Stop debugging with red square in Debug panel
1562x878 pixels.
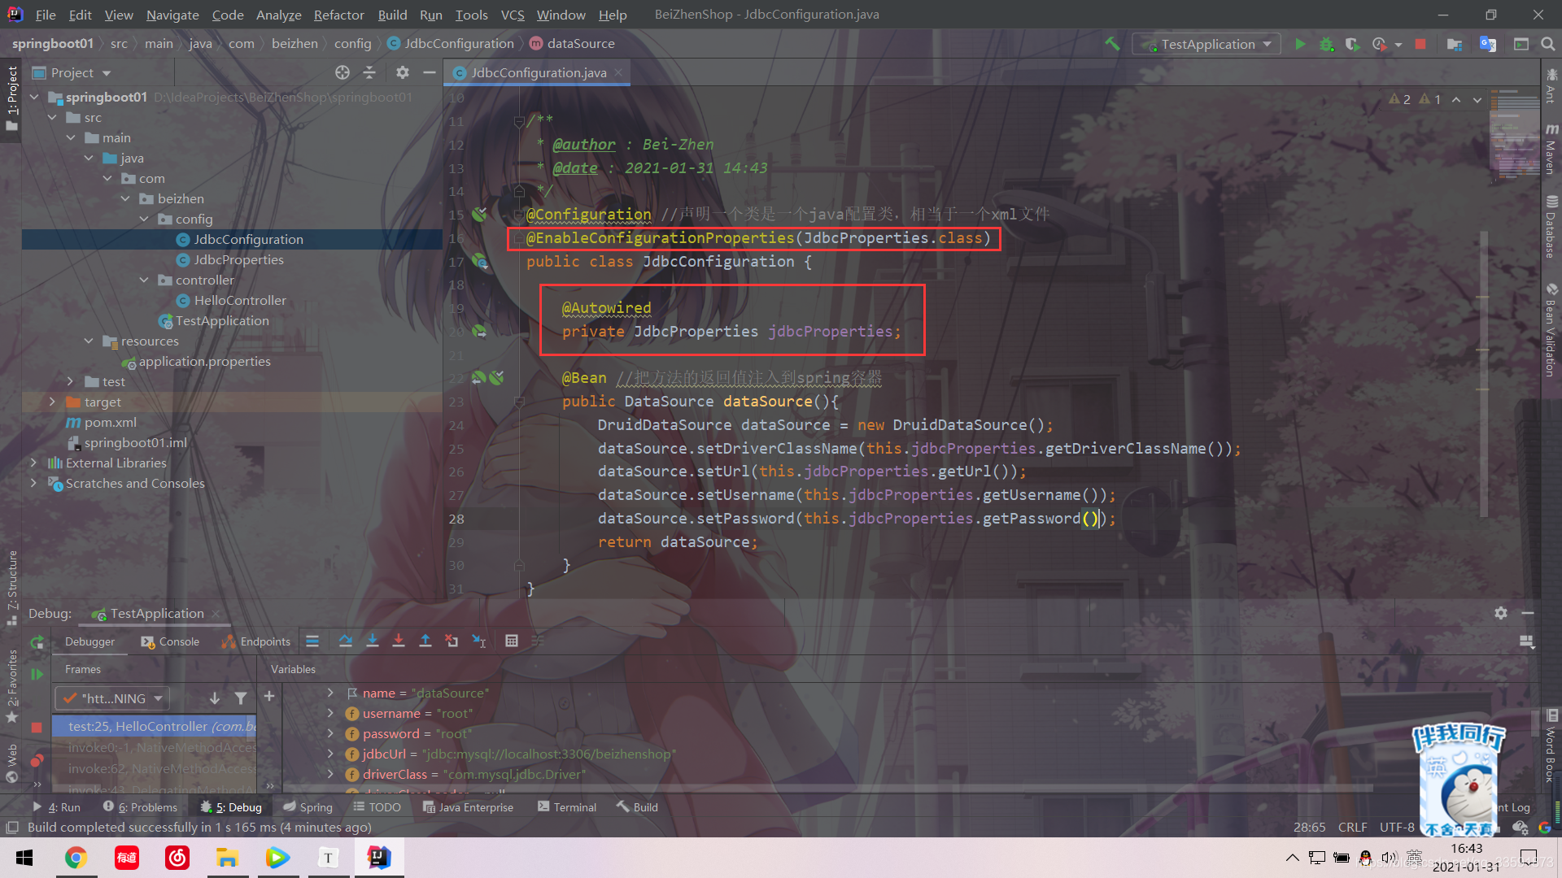(x=37, y=728)
